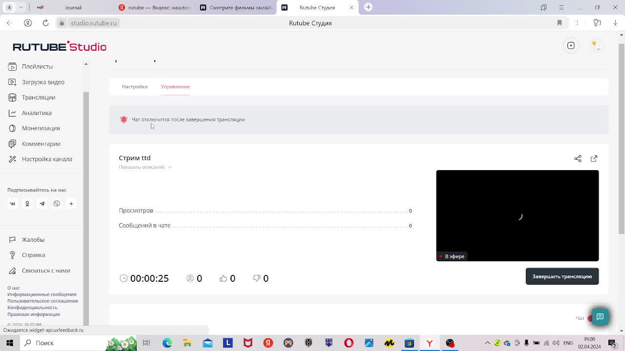Viewport: 625px width, 351px height.
Task: Open the Конфиденциальность footer link
Action: 32,308
